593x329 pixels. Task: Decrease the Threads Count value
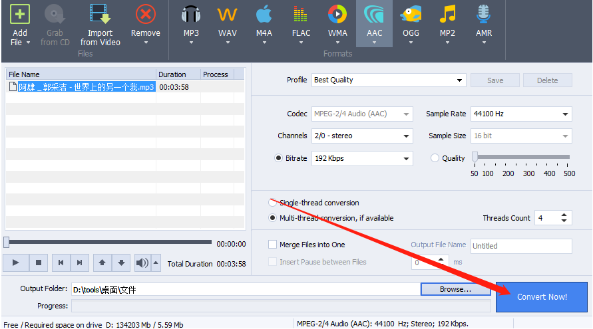point(564,221)
